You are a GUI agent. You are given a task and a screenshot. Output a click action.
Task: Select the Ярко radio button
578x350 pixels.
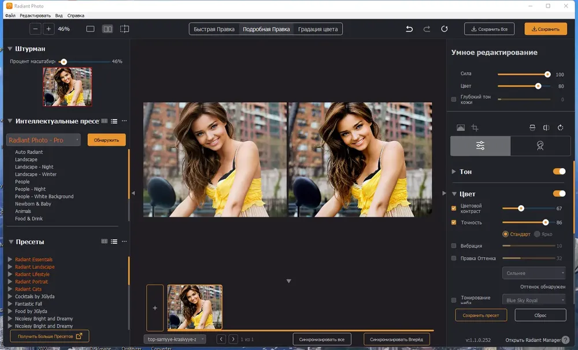click(537, 234)
